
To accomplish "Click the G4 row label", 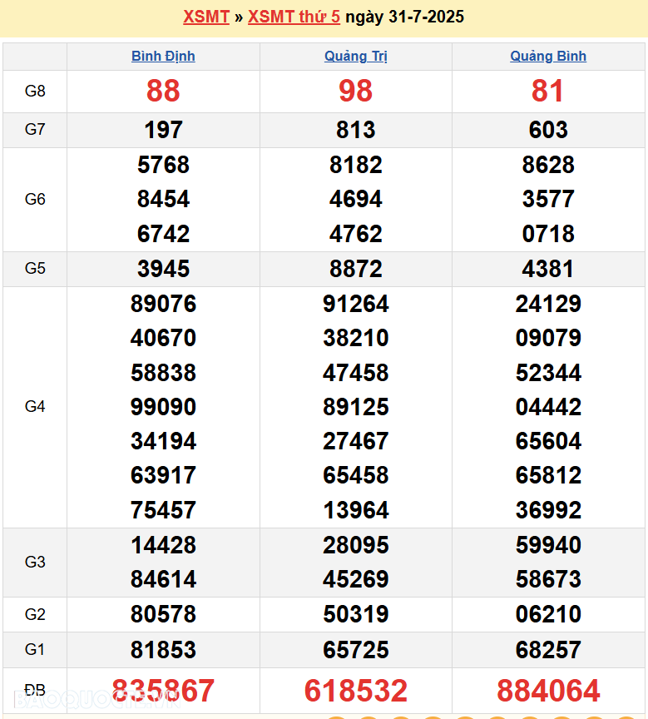I will pyautogui.click(x=35, y=407).
